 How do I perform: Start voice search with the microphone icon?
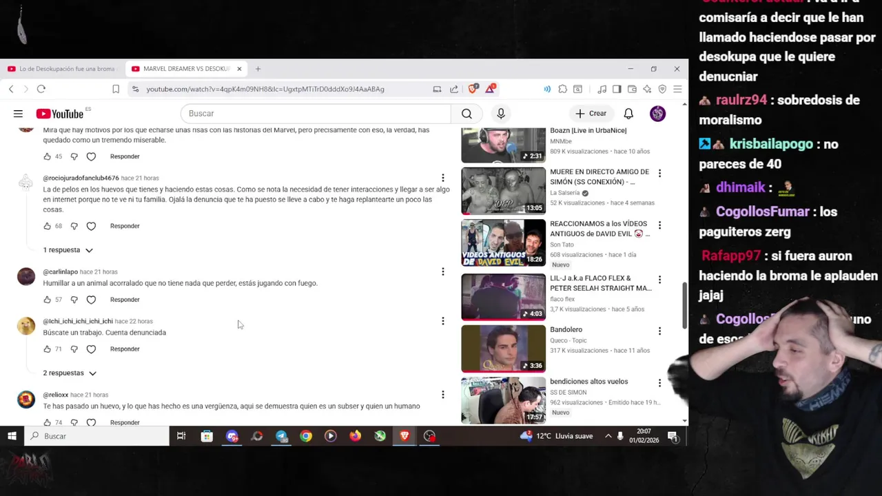coord(501,114)
